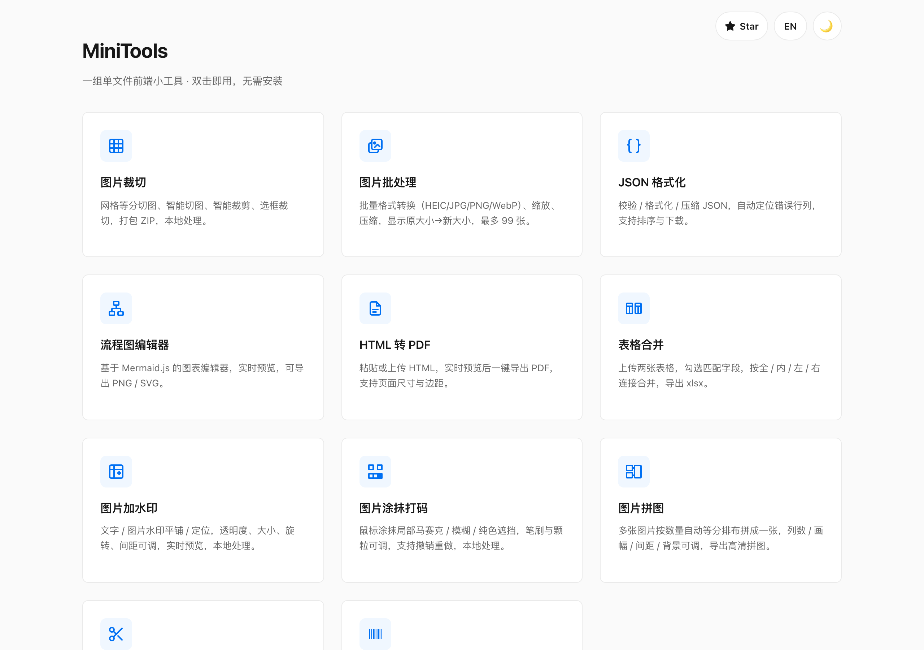Click the two-table icon for 表格合并
The width and height of the screenshot is (924, 650).
[634, 308]
